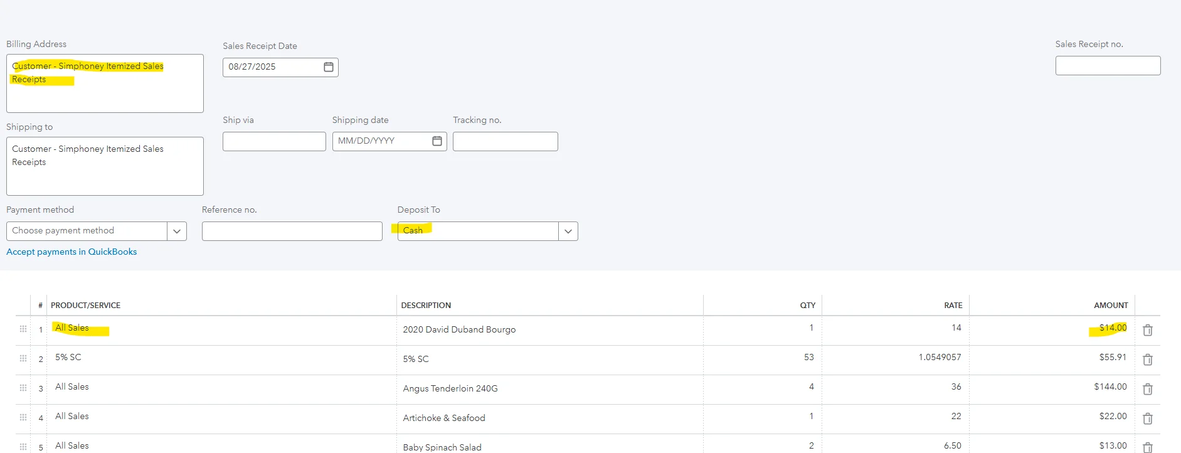Open the Choose payment method combo box
1181x453 pixels.
(x=97, y=231)
